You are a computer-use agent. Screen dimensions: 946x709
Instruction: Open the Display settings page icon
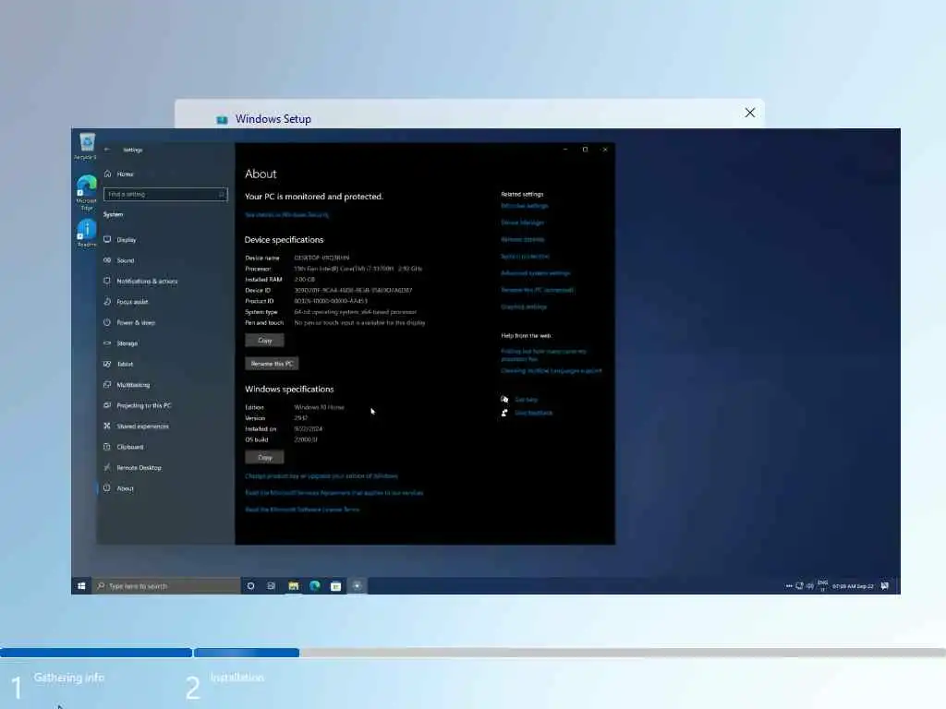107,239
